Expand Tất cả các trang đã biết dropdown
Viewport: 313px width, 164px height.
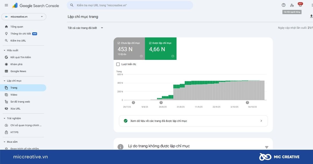pyautogui.click(x=102, y=28)
